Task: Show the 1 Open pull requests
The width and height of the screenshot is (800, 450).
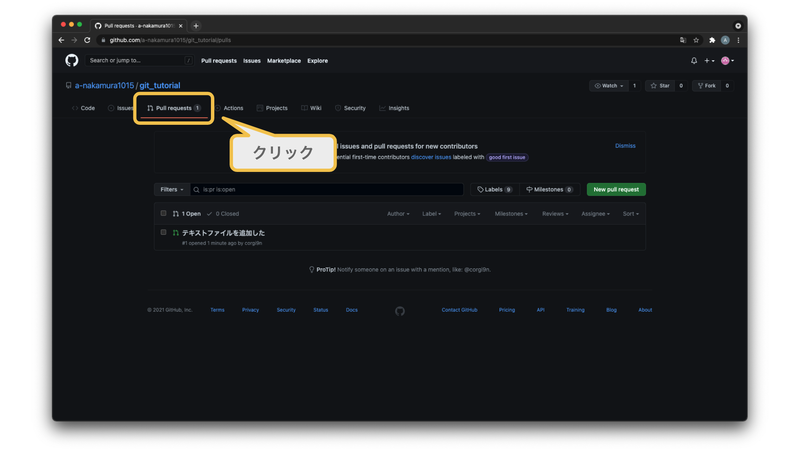Action: click(187, 214)
